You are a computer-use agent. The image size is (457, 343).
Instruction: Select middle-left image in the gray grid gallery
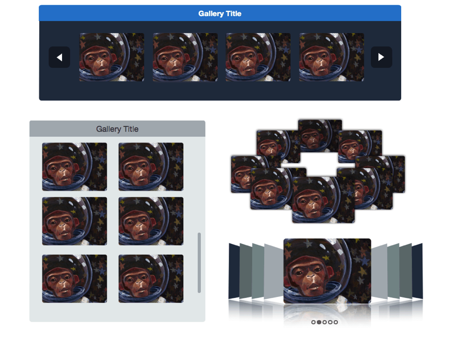point(74,221)
